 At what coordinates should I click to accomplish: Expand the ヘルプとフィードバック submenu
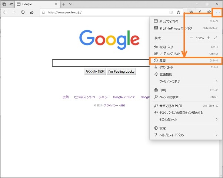point(216,135)
